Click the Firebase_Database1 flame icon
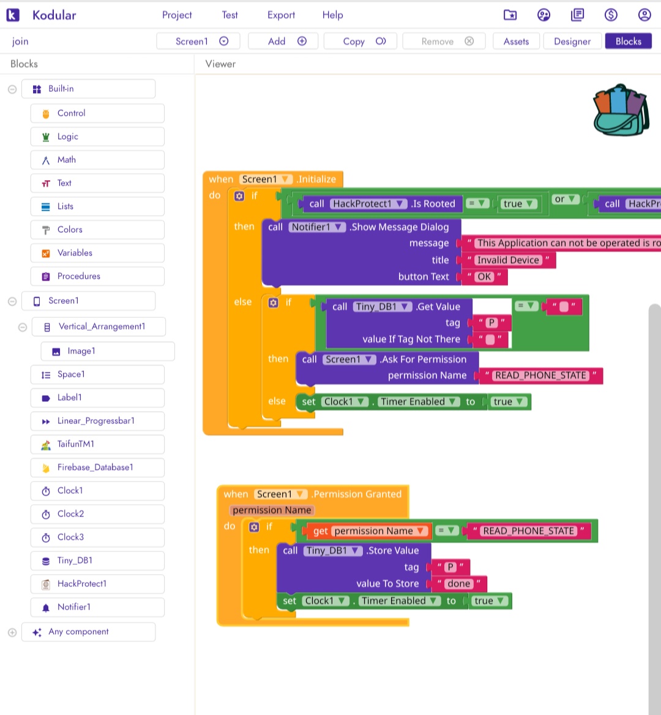 coord(46,468)
